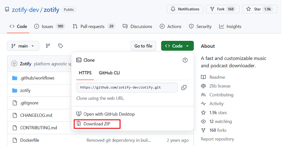Click the Go to file button

[143, 46]
